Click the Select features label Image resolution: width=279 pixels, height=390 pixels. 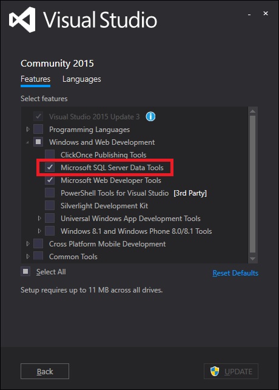point(44,99)
